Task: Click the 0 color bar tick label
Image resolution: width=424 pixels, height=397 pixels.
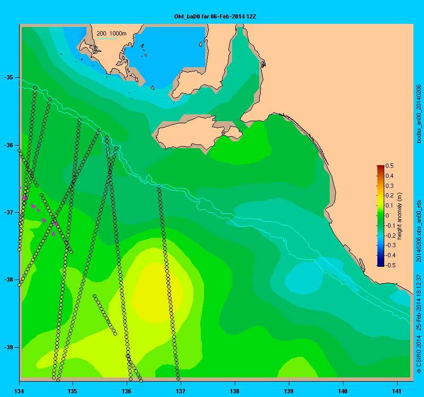Action: click(x=387, y=215)
